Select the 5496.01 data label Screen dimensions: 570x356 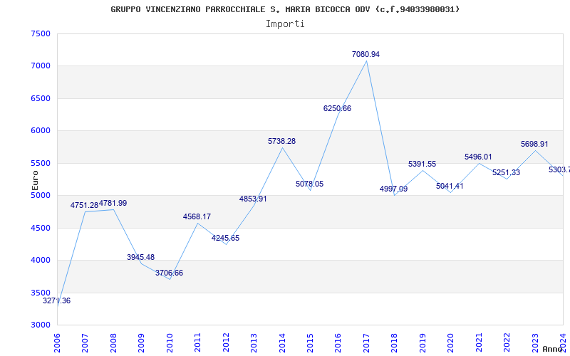(x=478, y=157)
